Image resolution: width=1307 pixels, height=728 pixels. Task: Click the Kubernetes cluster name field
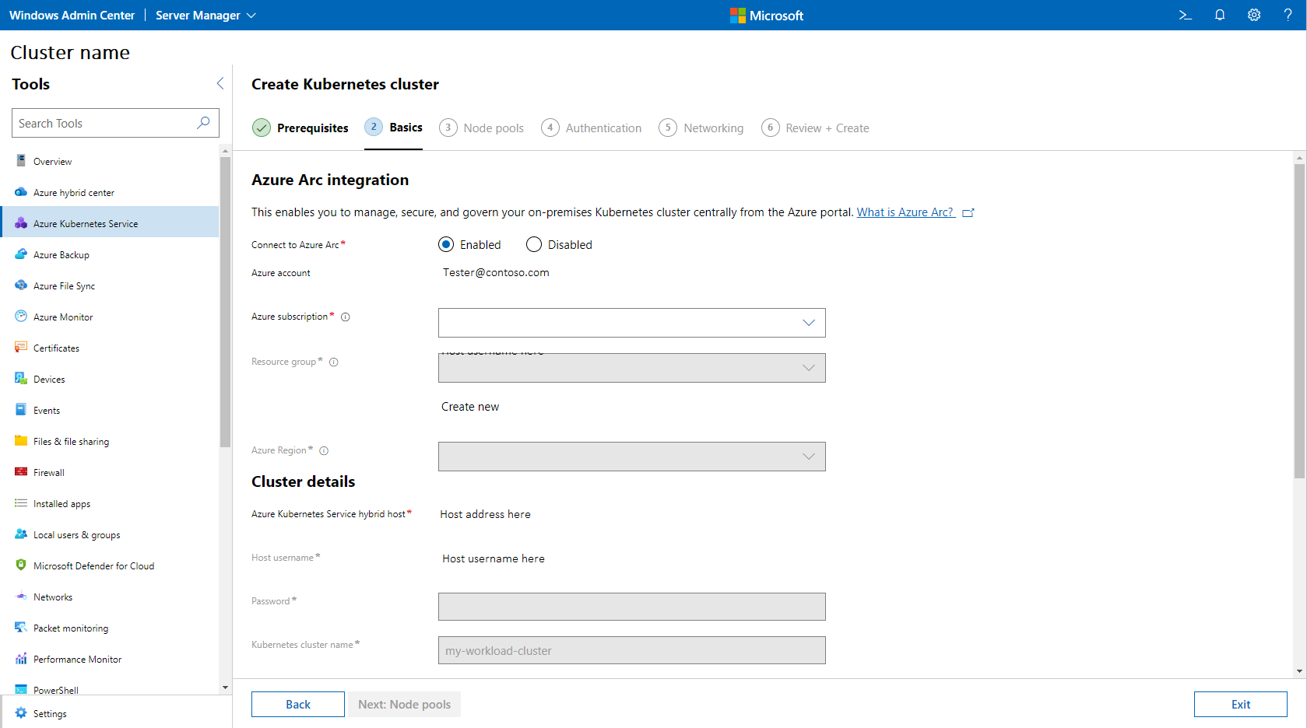[x=631, y=650]
